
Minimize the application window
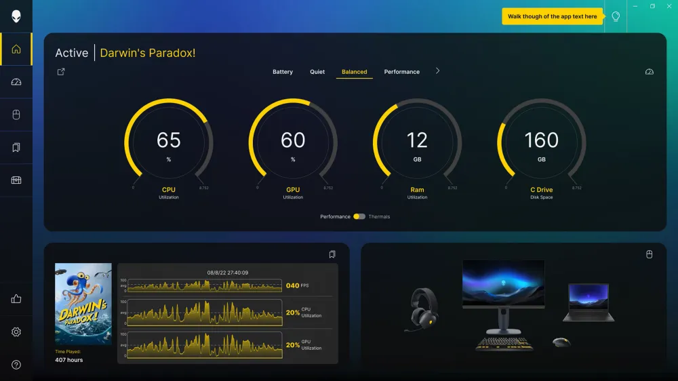(x=635, y=6)
